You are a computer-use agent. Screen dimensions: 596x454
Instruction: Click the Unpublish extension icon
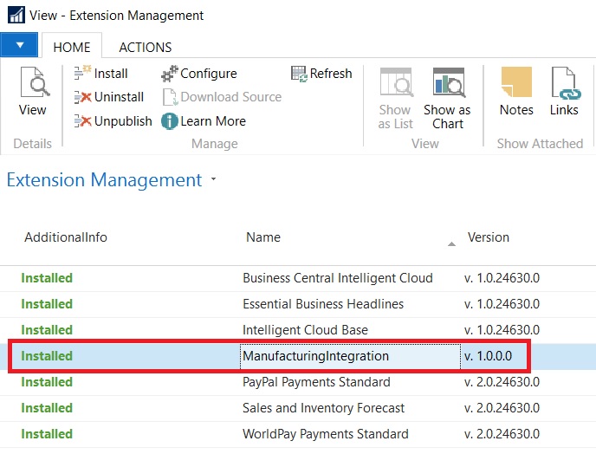pyautogui.click(x=83, y=121)
